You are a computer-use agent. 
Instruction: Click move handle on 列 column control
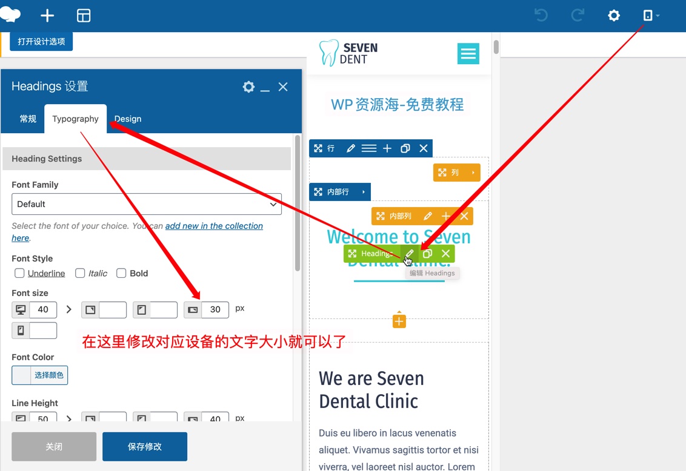coord(442,173)
